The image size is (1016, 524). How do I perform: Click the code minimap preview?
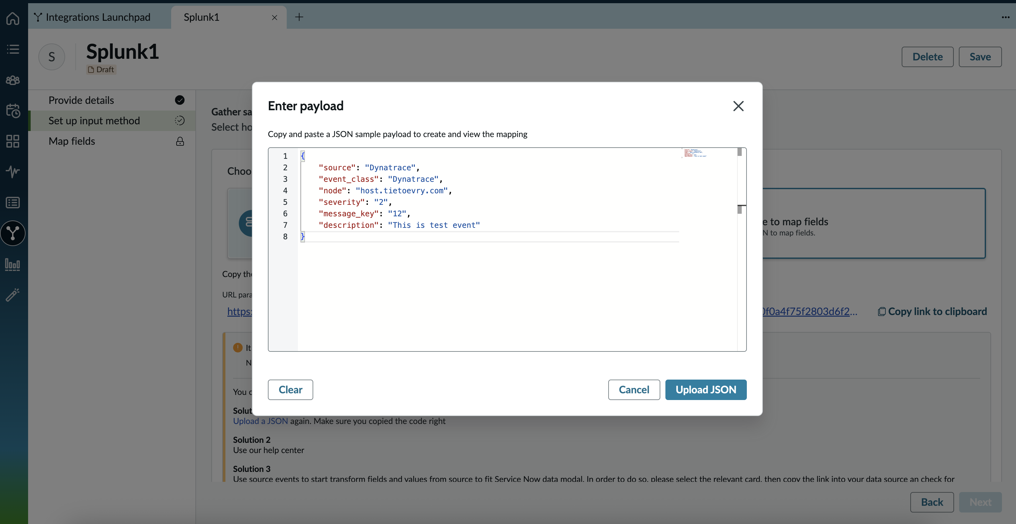point(695,153)
